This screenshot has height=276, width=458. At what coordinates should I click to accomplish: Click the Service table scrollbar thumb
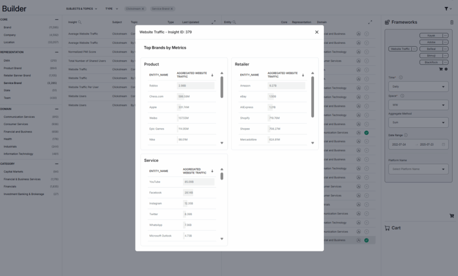click(222, 176)
